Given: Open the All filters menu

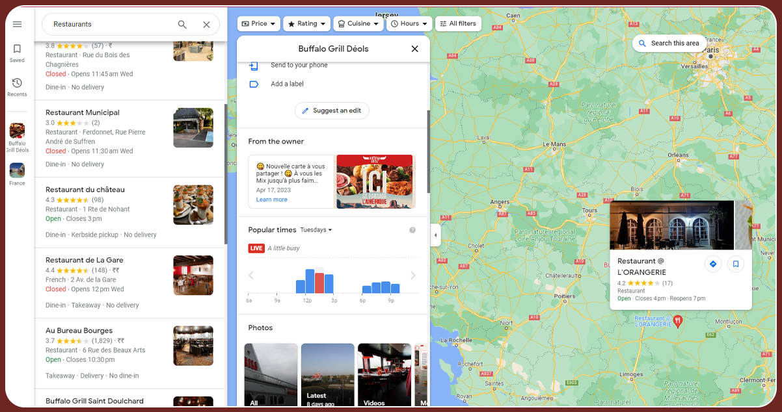Looking at the screenshot, I should coord(457,23).
